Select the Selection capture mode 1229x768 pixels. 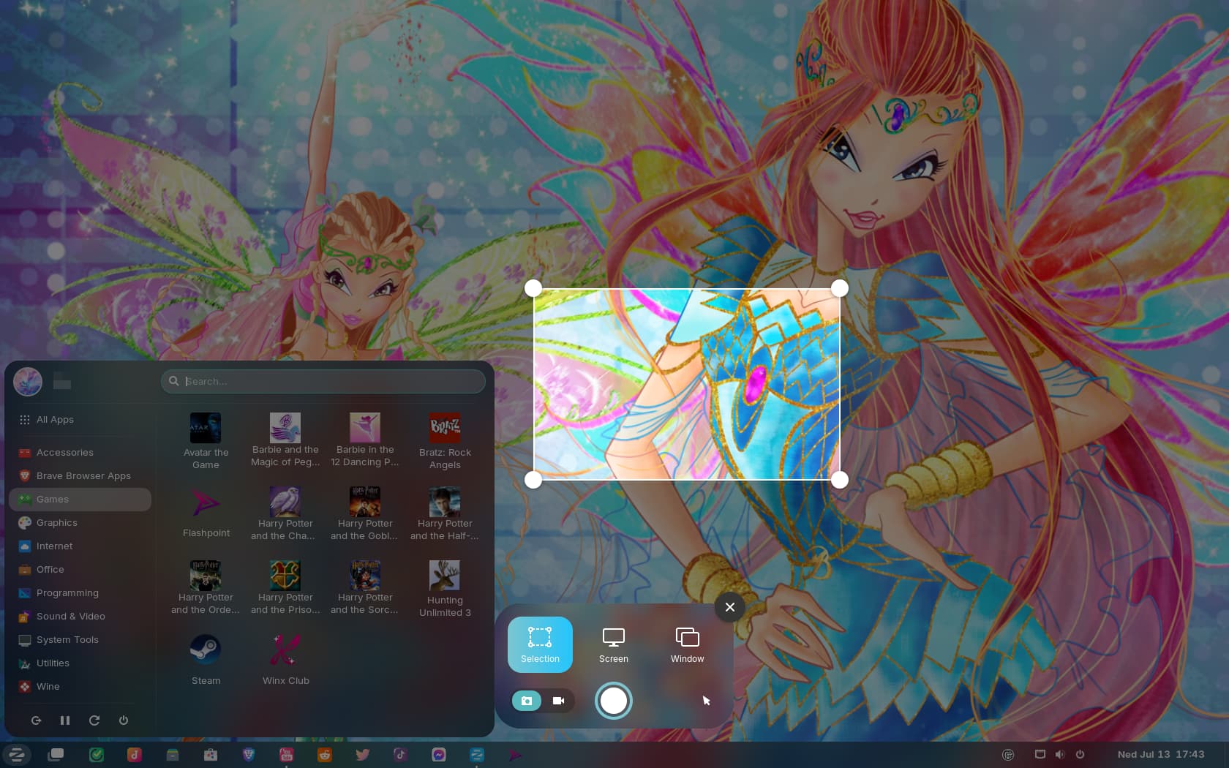[x=540, y=644]
